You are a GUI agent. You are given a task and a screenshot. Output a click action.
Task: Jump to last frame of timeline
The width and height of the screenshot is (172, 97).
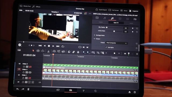click(x=58, y=46)
